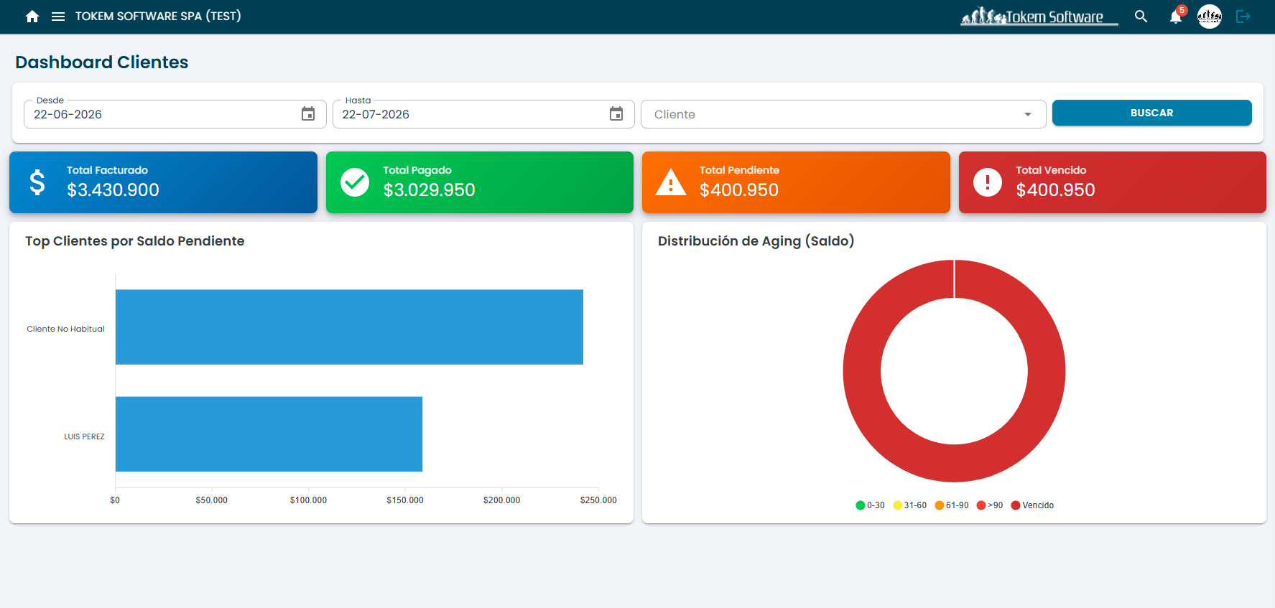Go to the home icon
This screenshot has height=608, width=1275.
32,17
